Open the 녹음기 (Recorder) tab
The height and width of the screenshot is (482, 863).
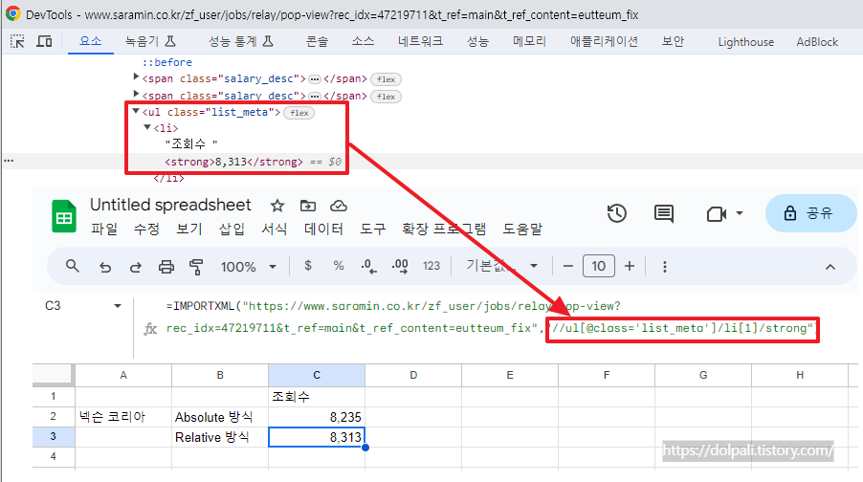(150, 41)
